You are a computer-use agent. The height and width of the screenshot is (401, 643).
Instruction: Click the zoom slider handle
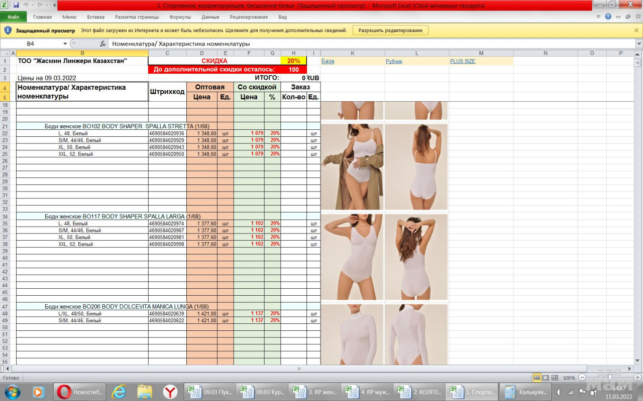(x=609, y=377)
